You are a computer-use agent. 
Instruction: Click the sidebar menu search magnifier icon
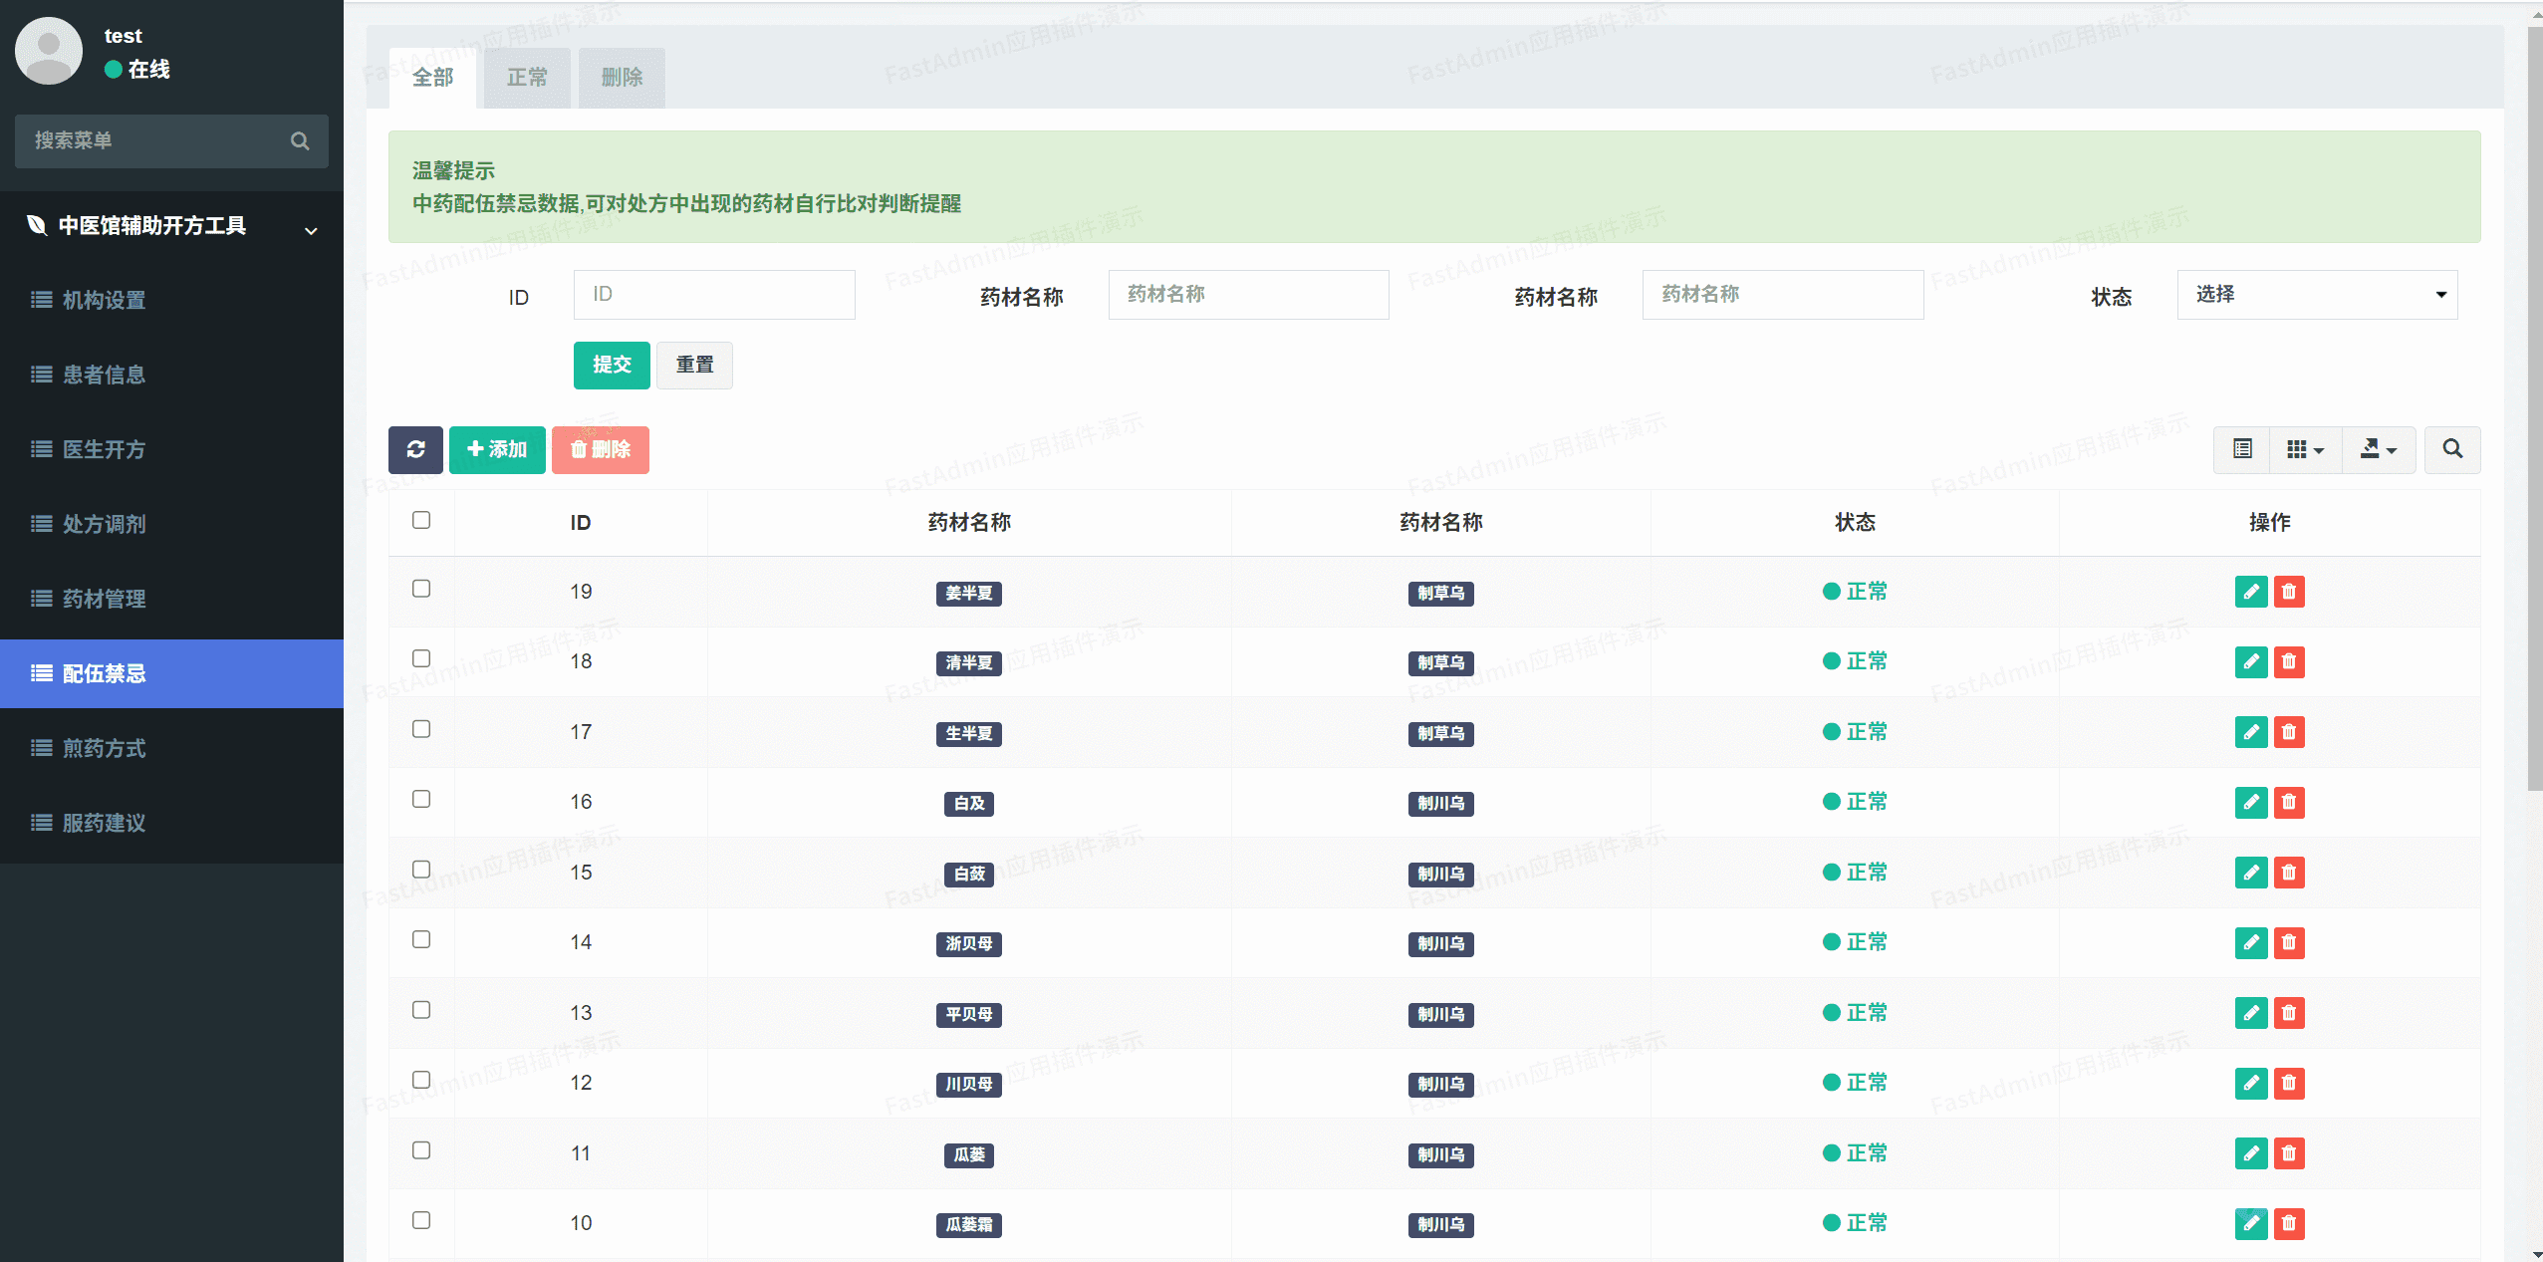(300, 140)
